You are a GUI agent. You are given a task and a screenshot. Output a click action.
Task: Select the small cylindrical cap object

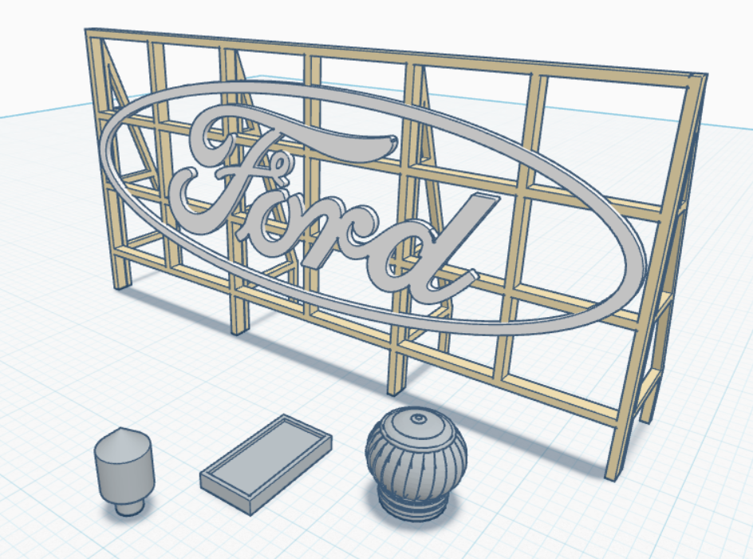pos(124,471)
